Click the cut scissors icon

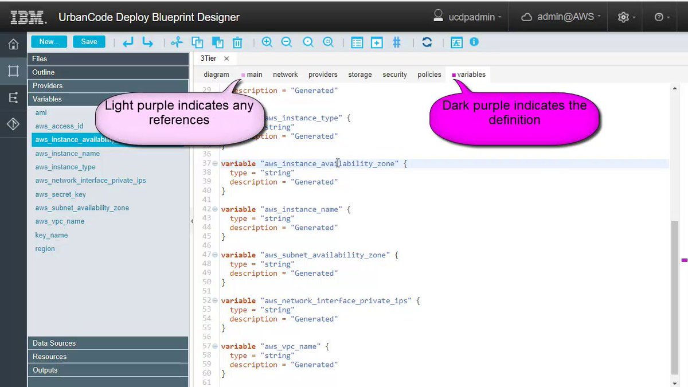(177, 42)
